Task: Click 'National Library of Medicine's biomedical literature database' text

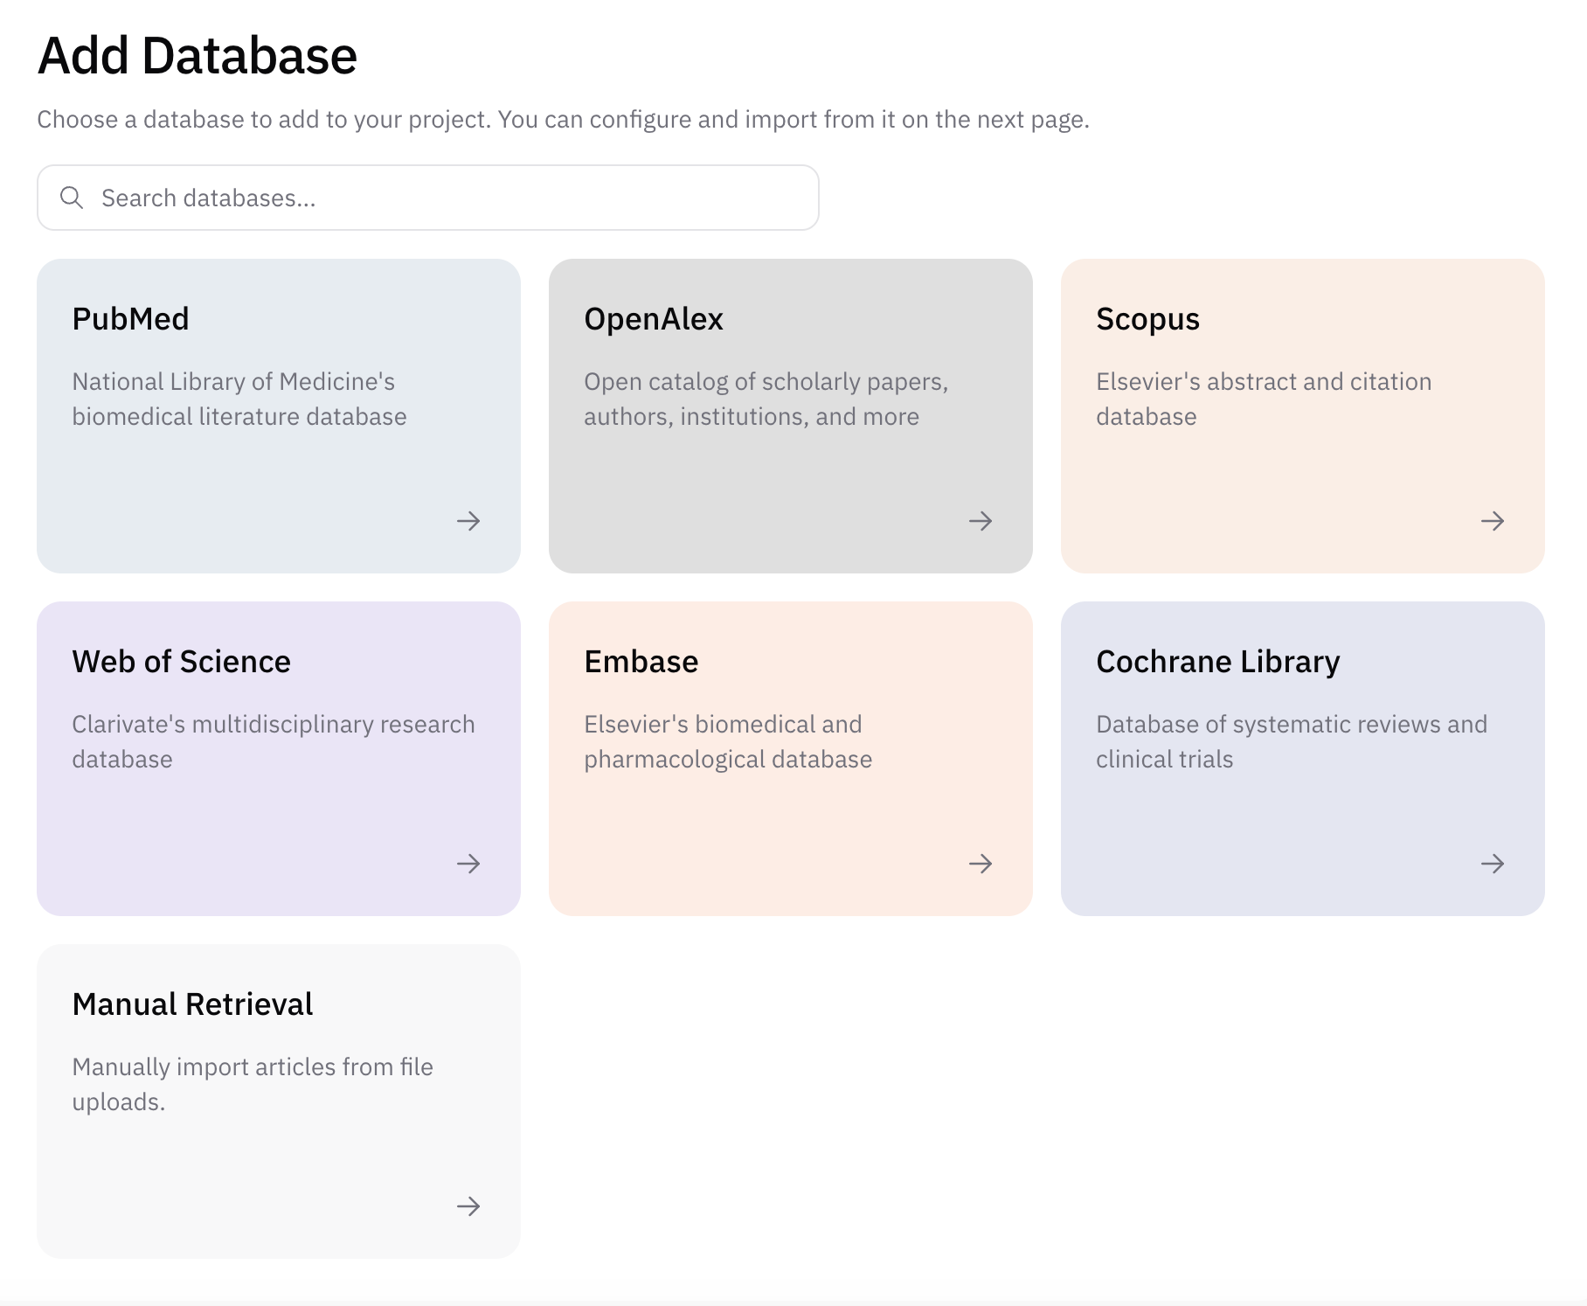Action: (239, 399)
